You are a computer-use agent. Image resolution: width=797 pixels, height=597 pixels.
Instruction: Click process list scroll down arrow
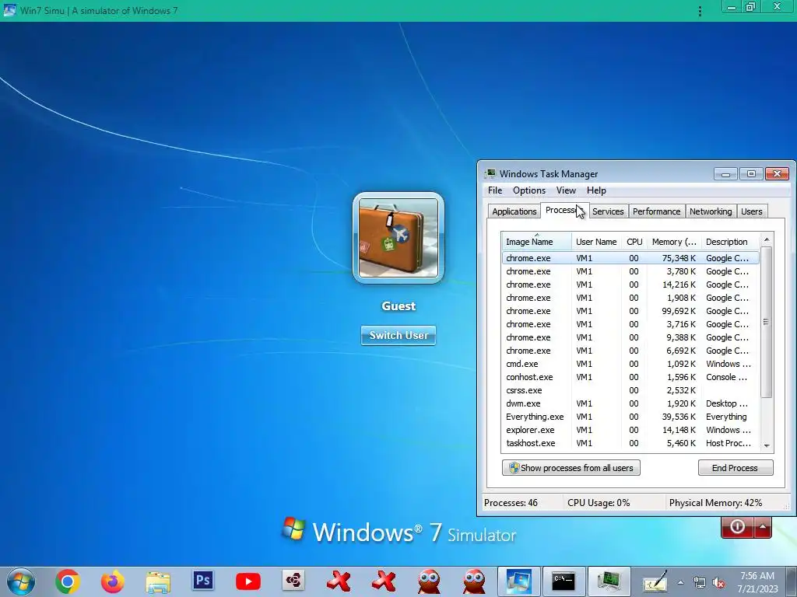tap(767, 445)
